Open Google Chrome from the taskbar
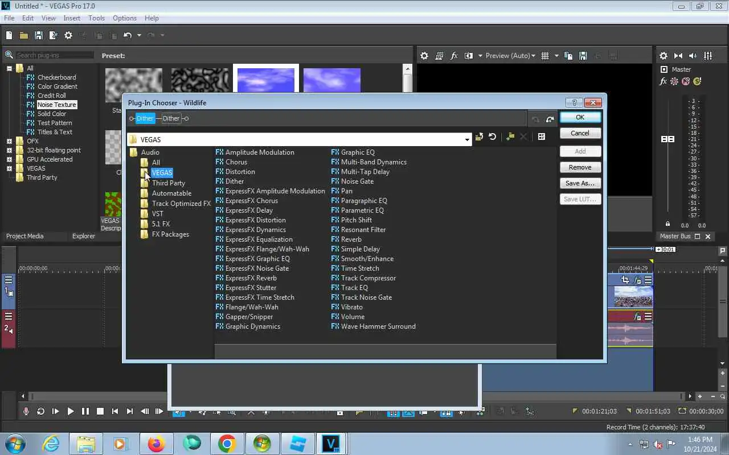729x455 pixels. (227, 444)
